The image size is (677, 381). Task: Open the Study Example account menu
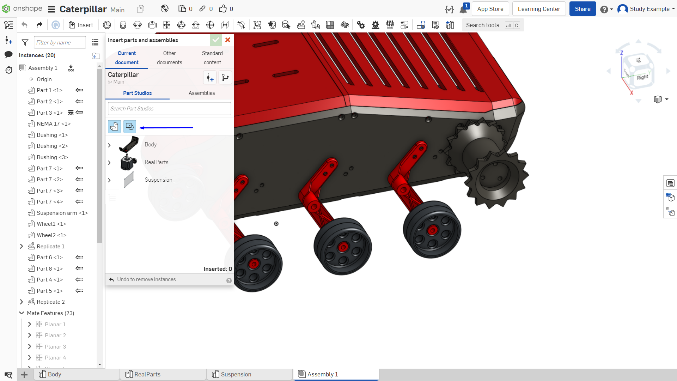tap(646, 9)
